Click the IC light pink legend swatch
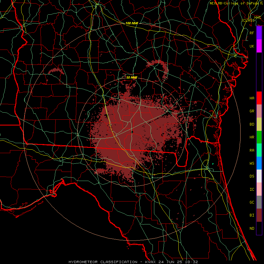Screen dimensions: 264x264 pyautogui.click(x=259, y=189)
